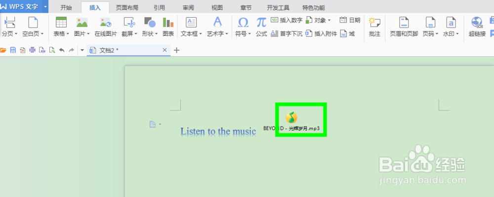The image size is (494, 197).
Task: Click the WPS 文字 logo button
Action: [x=21, y=6]
